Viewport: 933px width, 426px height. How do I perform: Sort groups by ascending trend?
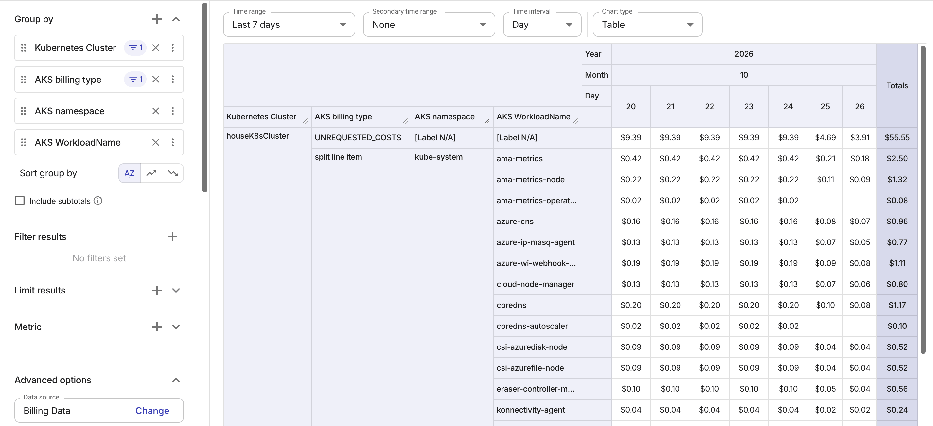click(x=151, y=173)
